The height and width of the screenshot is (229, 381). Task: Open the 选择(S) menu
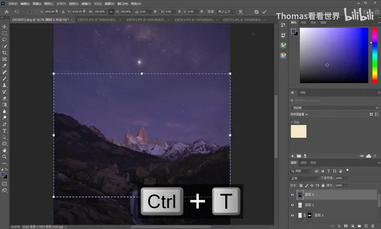[74, 4]
